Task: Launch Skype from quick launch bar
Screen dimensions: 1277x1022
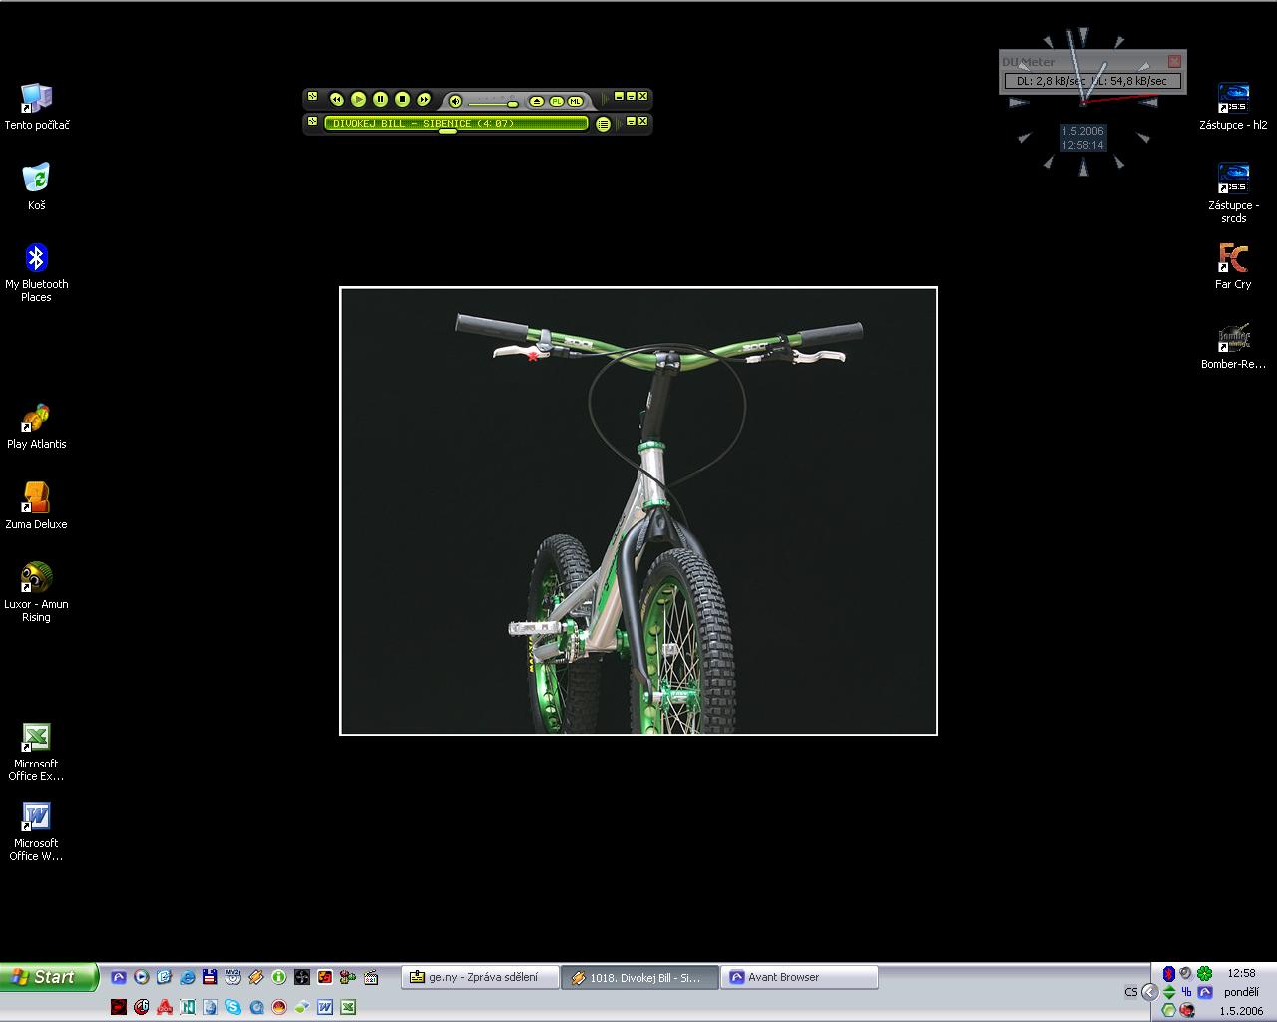Action: 233,1007
